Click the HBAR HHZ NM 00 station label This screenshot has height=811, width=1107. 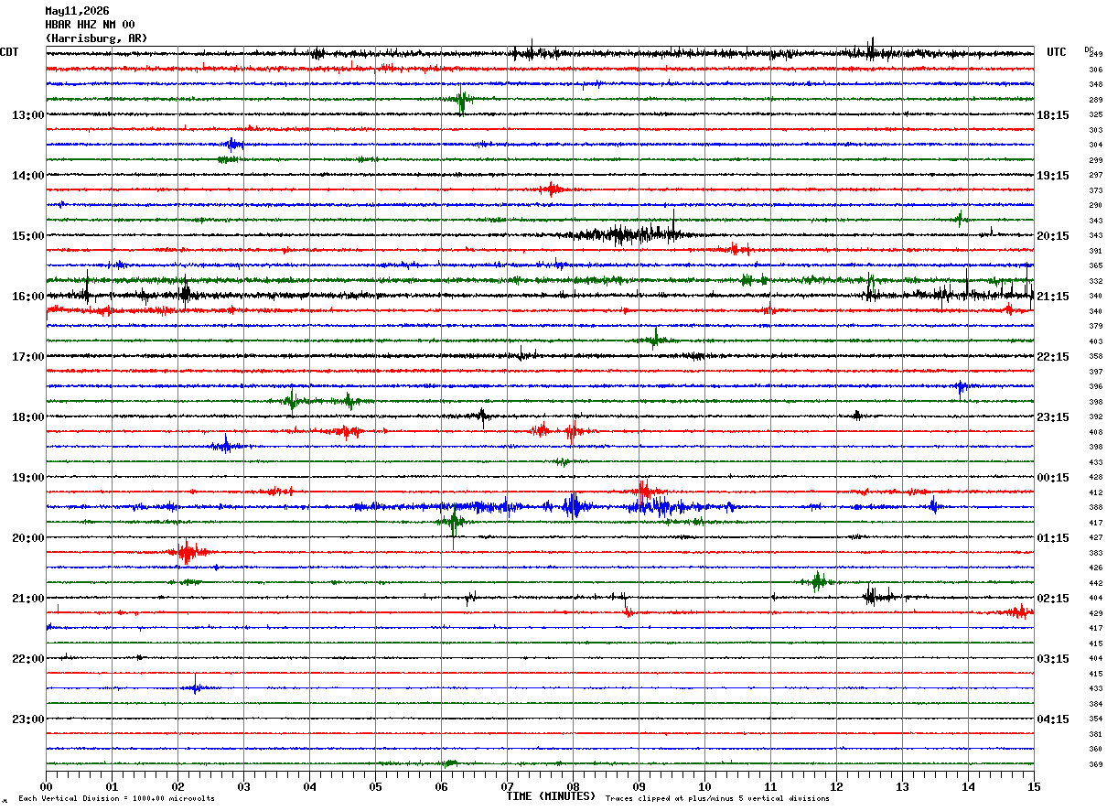point(90,25)
